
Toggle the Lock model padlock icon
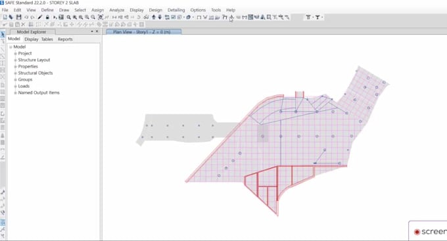click(47, 17)
